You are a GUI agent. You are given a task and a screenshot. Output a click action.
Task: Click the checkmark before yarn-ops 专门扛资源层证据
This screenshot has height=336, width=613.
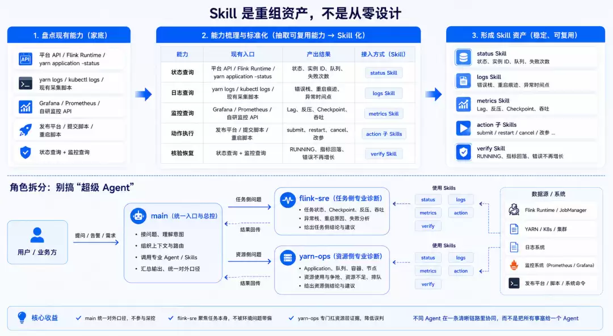291,318
